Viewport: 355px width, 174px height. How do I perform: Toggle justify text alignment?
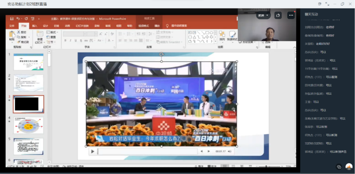tap(136, 40)
